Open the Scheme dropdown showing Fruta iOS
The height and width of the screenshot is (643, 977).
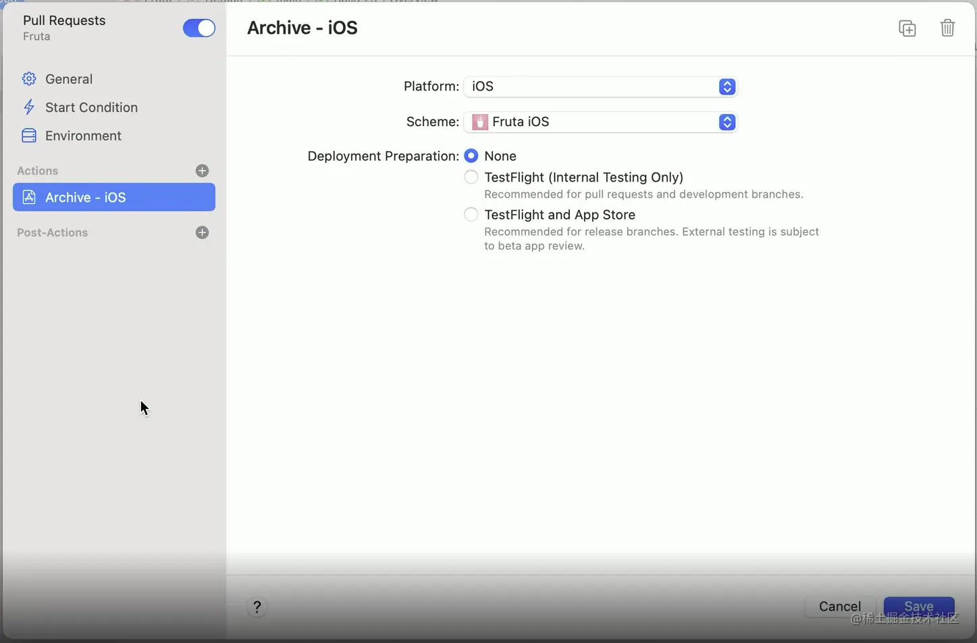[600, 122]
